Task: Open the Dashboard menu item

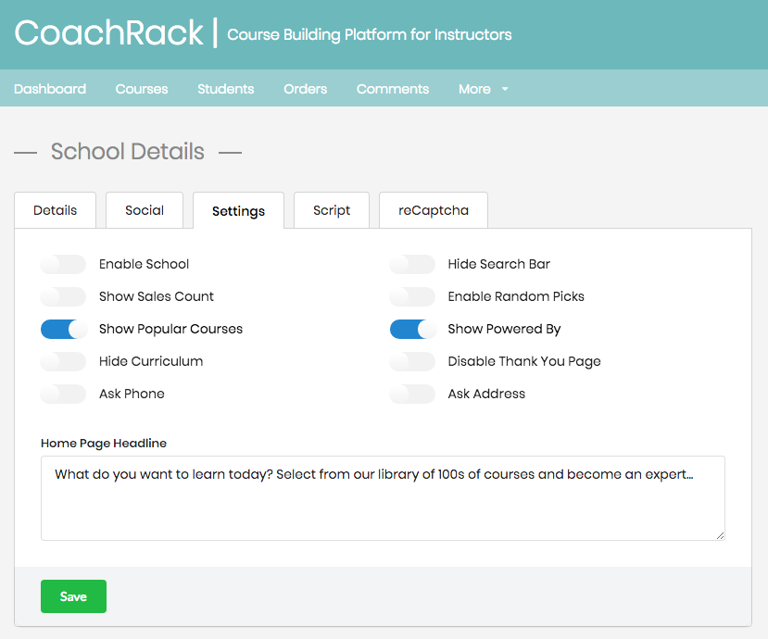Action: (x=50, y=89)
